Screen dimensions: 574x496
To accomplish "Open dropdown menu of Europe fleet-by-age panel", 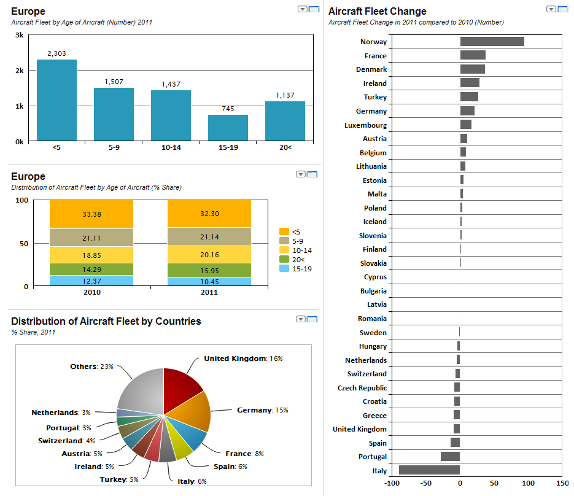I will (x=303, y=9).
